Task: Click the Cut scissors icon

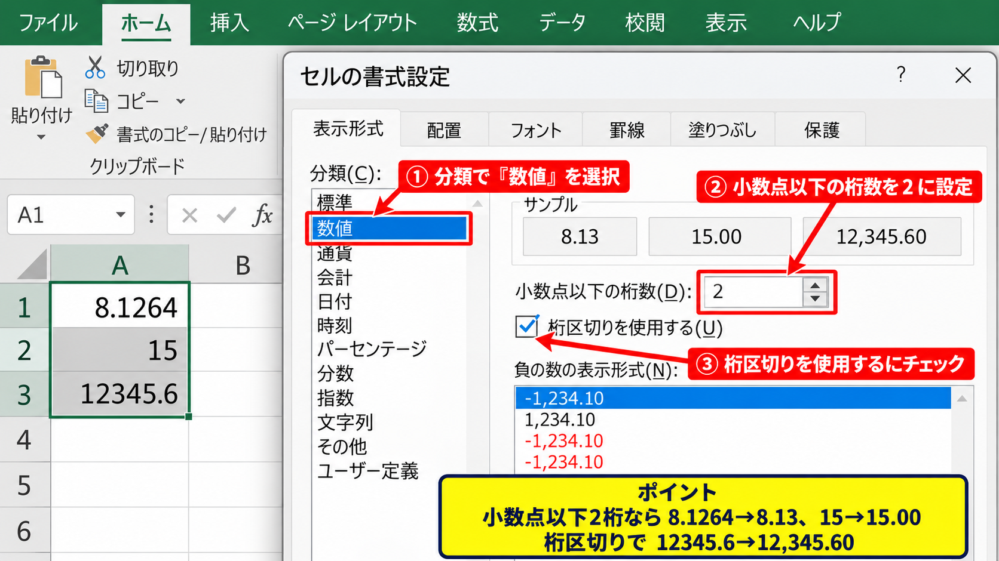Action: pos(95,67)
